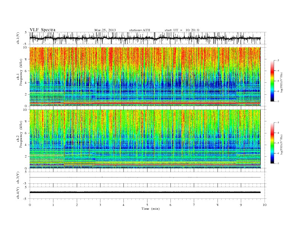Click the ch.1(V) waveform axis label

18,38
